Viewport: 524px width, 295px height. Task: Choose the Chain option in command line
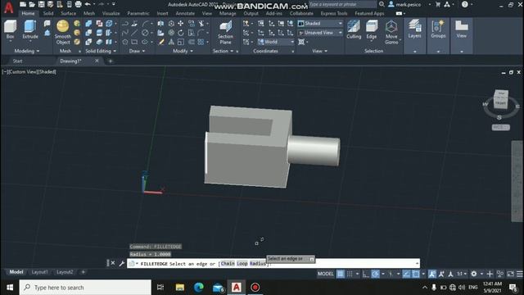coord(228,264)
